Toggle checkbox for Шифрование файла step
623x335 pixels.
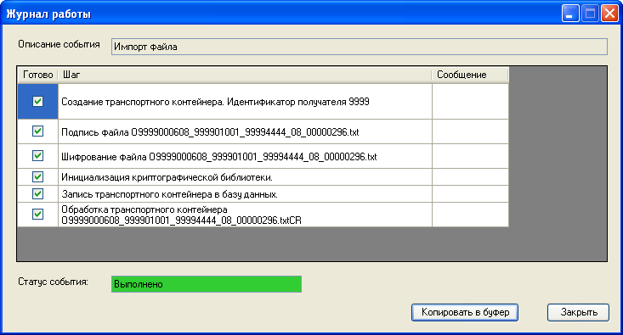(37, 156)
